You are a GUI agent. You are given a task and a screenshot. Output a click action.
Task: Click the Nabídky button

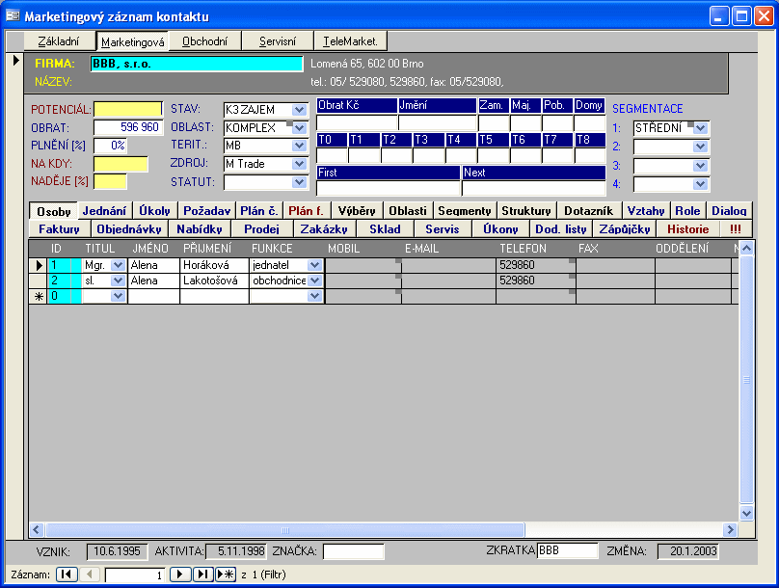tap(200, 229)
